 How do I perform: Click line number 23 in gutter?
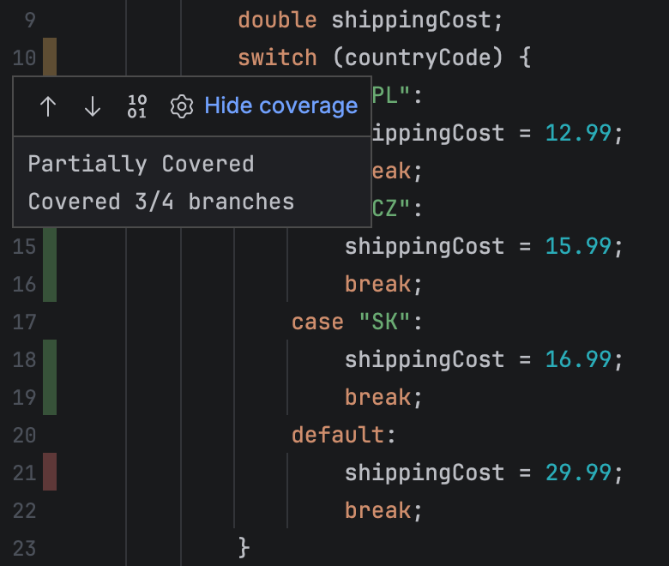click(x=24, y=548)
